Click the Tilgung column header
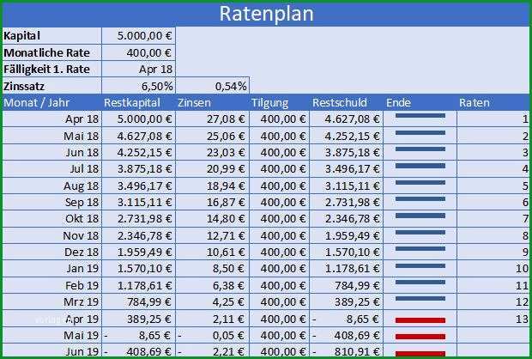The image size is (532, 359). pos(280,102)
